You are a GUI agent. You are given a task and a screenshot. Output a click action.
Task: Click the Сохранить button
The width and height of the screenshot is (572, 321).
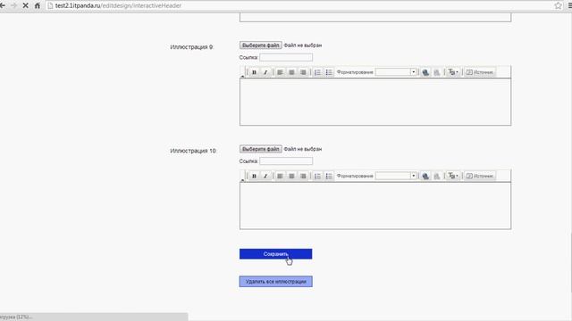(276, 253)
